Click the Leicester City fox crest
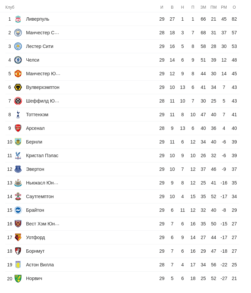The image size is (251, 293). click(x=18, y=46)
